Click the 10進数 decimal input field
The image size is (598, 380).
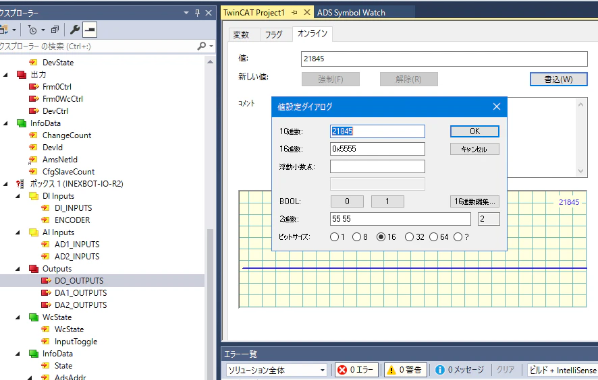click(377, 131)
